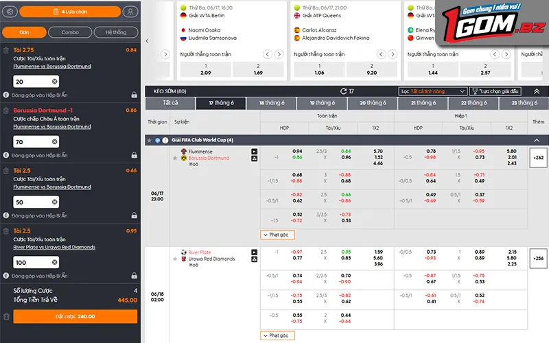Viewport: 549px width, 343px height.
Task: Pick Naomi Osaka odds 2.09
Action: tap(205, 69)
